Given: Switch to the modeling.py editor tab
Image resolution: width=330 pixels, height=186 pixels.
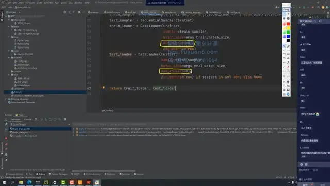Looking at the screenshot, I should [x=213, y=12].
